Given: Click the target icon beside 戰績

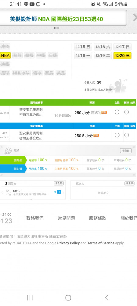Looking at the screenshot, I should [8, 151].
